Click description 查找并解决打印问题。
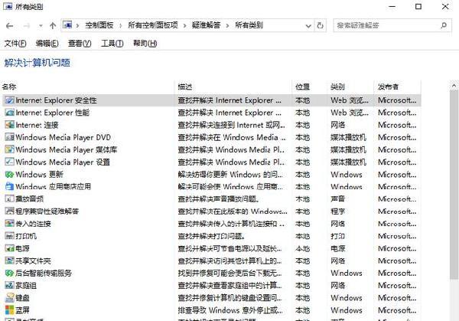The width and height of the screenshot is (459, 321). [x=211, y=236]
